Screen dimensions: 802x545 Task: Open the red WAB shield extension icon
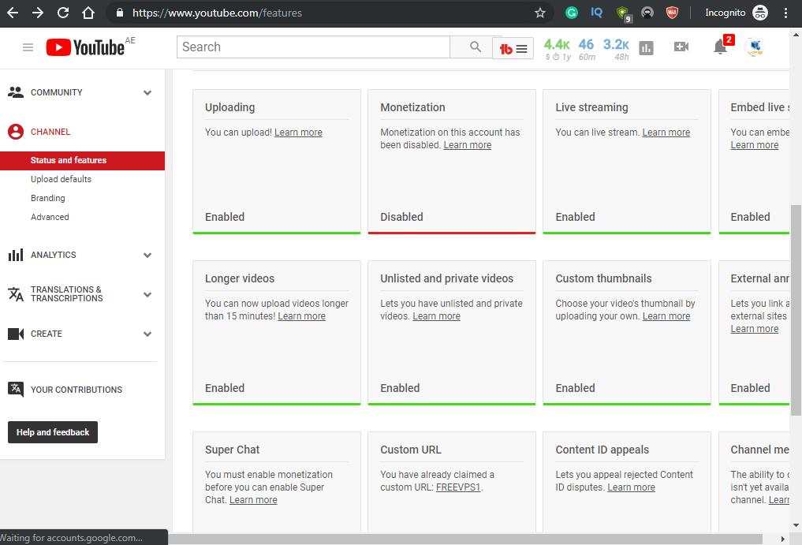point(672,13)
